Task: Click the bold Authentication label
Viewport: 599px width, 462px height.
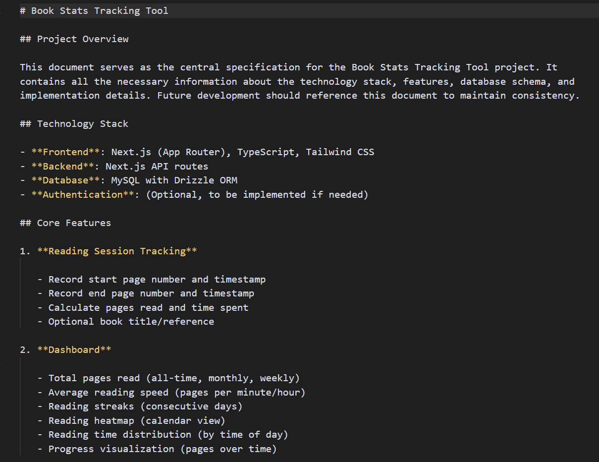Action: (x=83, y=194)
